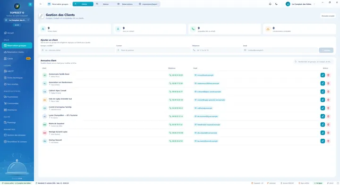Screen dimensions: 340x185
Task: Switch to the Réservations tab
Action: tap(126, 4)
